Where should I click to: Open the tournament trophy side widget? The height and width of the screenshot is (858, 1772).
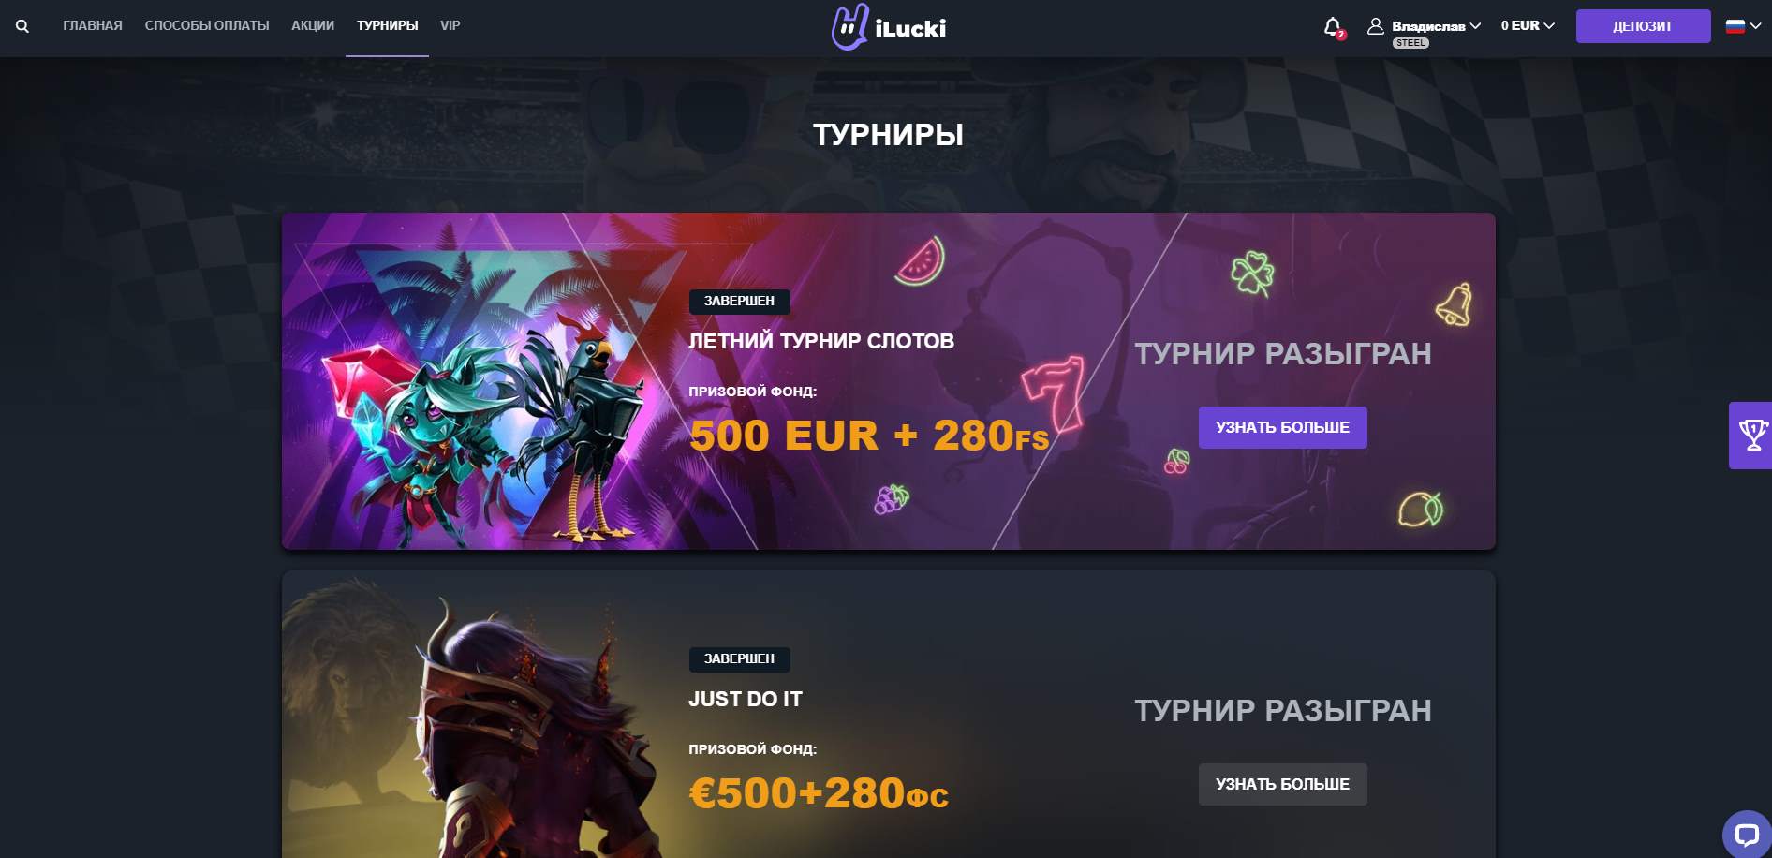click(1750, 436)
